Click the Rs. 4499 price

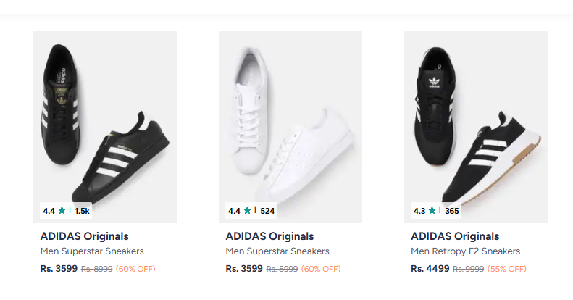(430, 268)
